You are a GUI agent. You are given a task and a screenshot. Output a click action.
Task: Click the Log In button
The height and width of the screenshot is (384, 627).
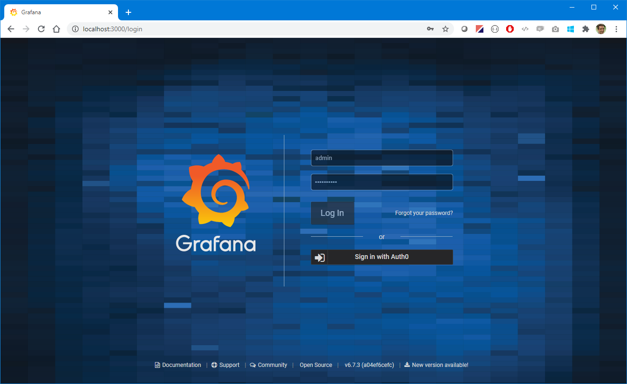[x=332, y=213]
